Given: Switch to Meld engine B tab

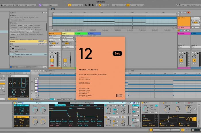Looking at the screenshot, I should coord(76,103).
